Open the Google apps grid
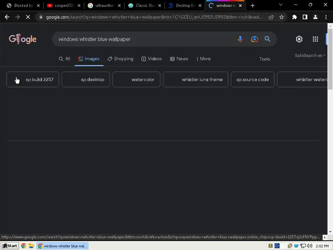This screenshot has height=250, width=333. coord(315,39)
